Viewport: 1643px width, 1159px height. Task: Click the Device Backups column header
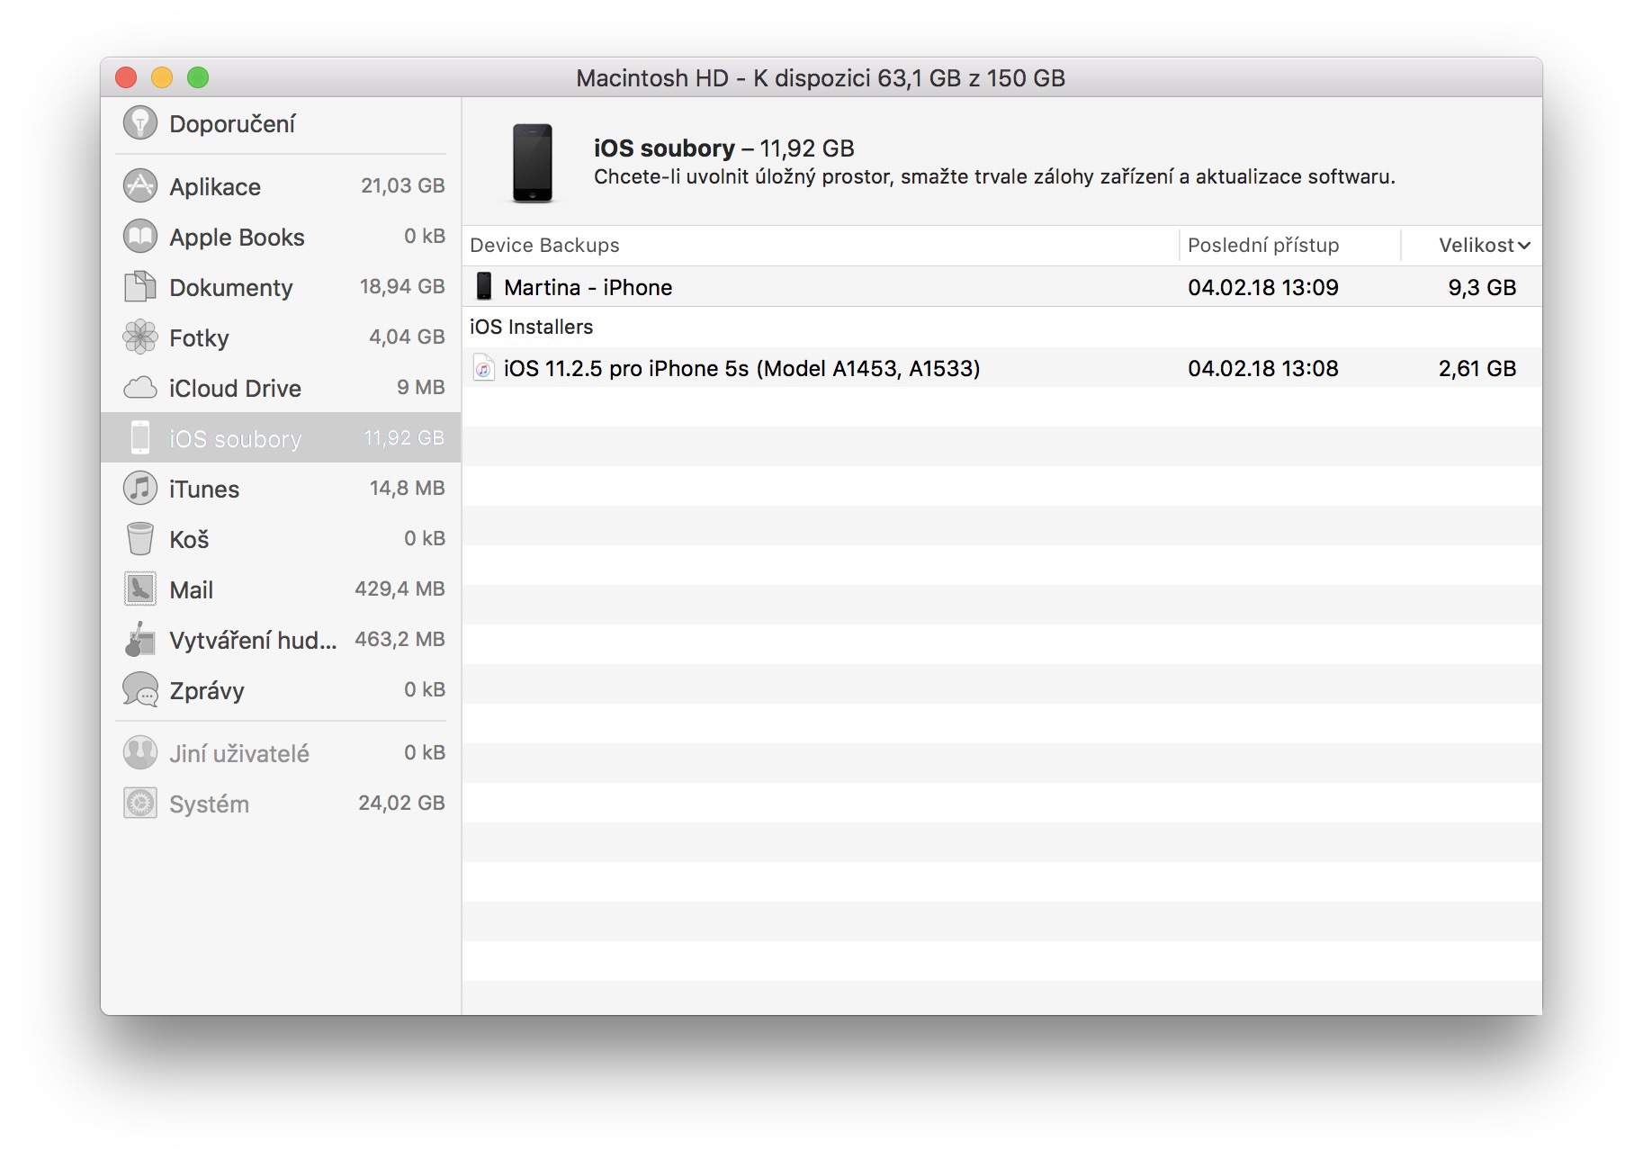click(x=821, y=245)
